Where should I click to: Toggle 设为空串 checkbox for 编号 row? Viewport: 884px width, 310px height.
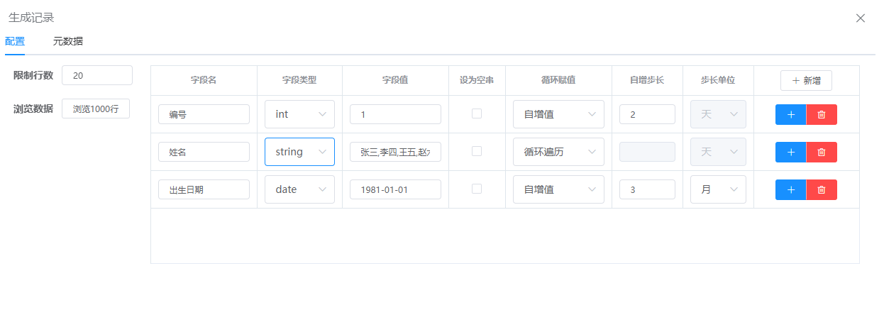[x=477, y=114]
